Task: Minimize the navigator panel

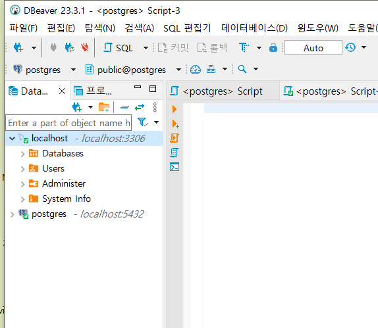Action: pyautogui.click(x=138, y=87)
